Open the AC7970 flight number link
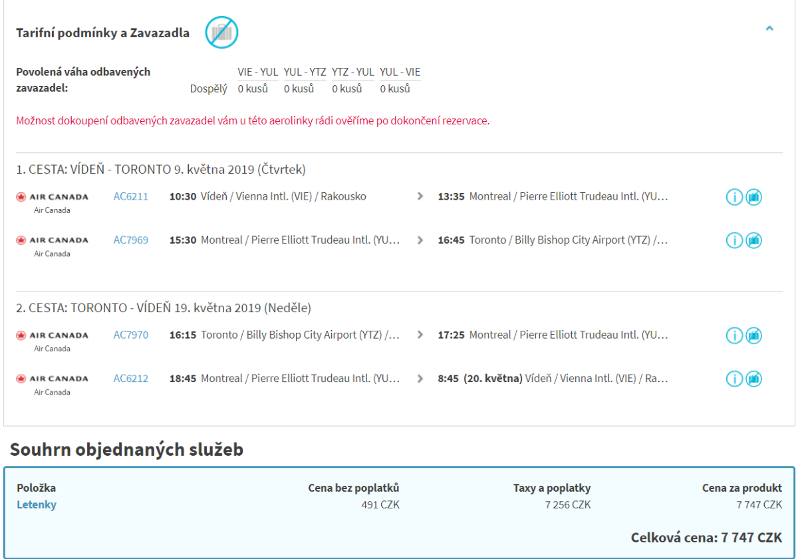Viewport: 798px width, 559px height. coord(130,335)
